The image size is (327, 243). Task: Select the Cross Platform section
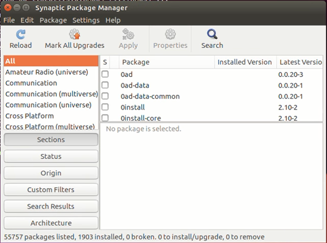pyautogui.click(x=51, y=116)
